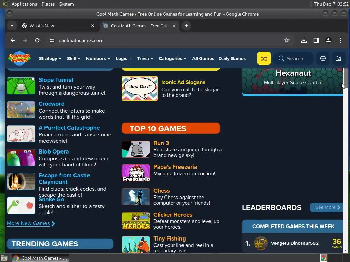Open the All Games menu item
This screenshot has width=350, height=262.
click(203, 59)
